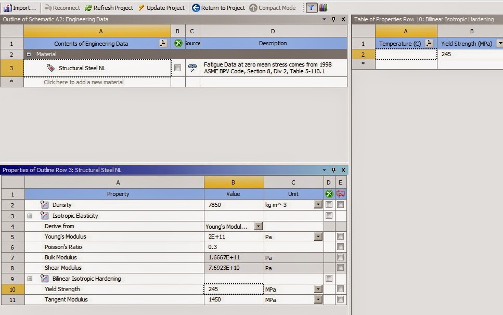Click the green suppress icon in Properties column D header

point(329,193)
